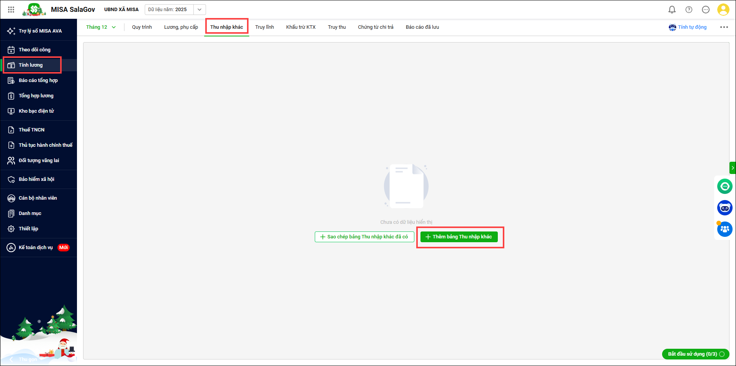Switch to the Truy lĩnh tab

[x=265, y=27]
